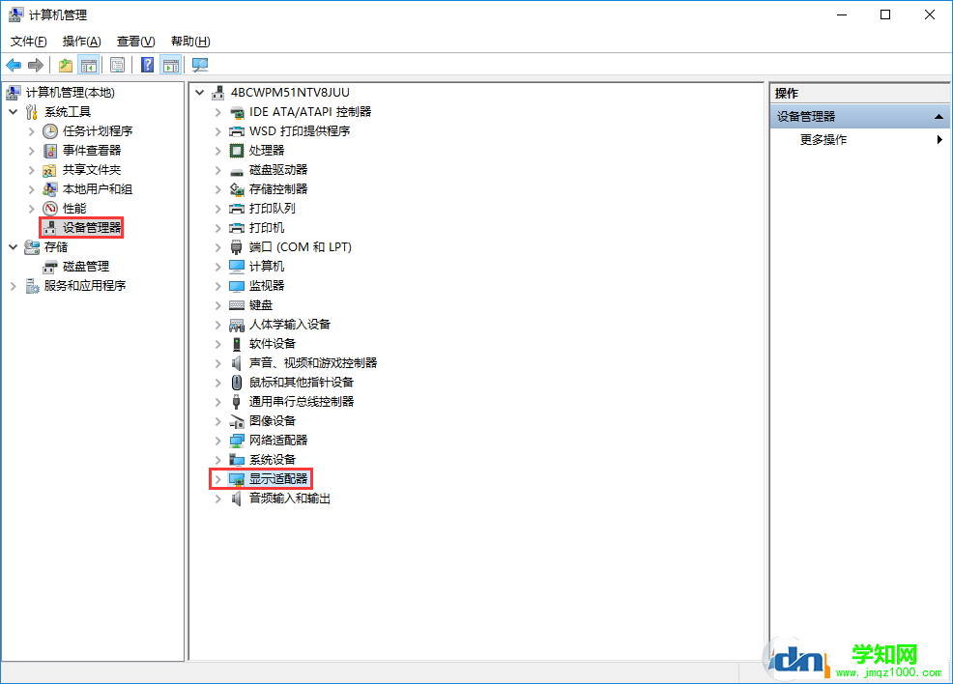Screen dimensions: 953x684
Task: Expand the 系统设备 node
Action: click(x=217, y=460)
